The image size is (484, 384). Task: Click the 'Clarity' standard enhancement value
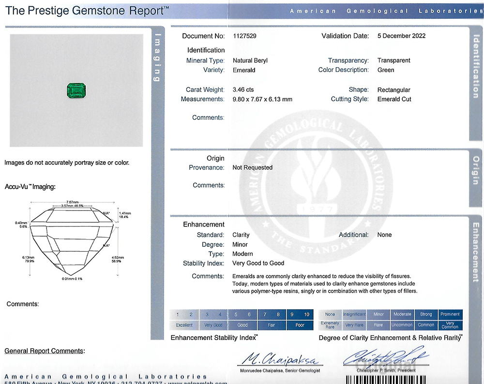(x=241, y=235)
